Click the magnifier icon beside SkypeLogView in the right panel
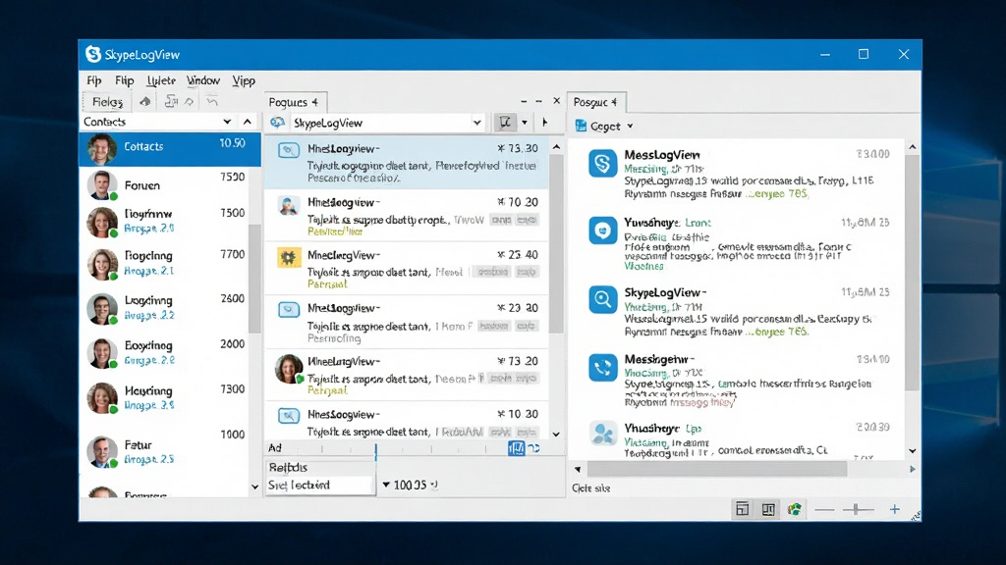This screenshot has height=565, width=1006. click(602, 299)
